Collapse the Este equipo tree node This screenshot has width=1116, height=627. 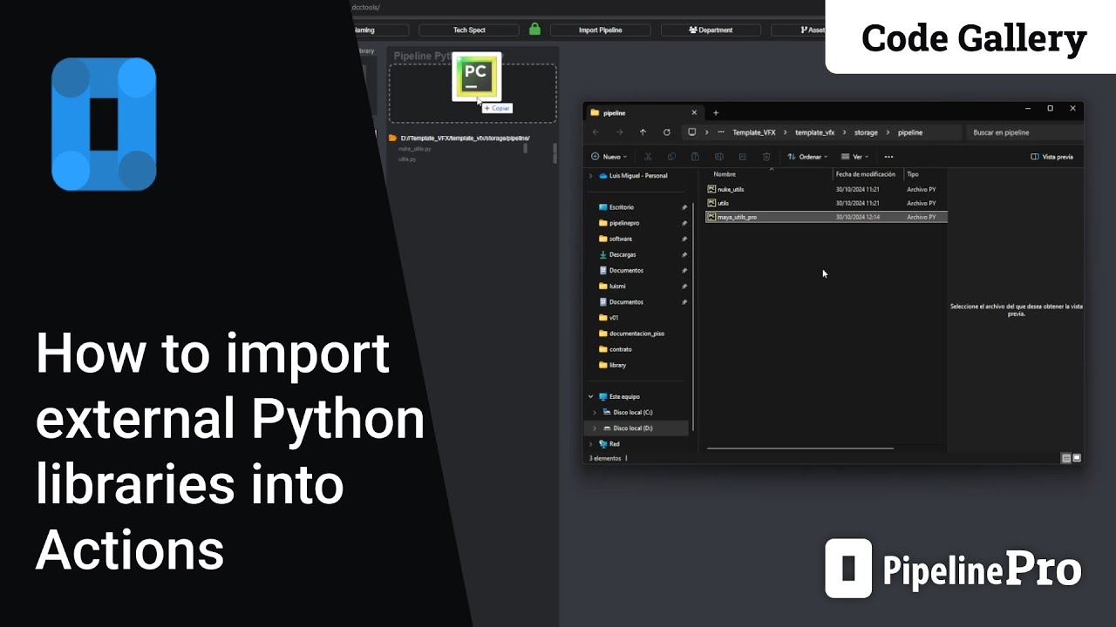[591, 396]
